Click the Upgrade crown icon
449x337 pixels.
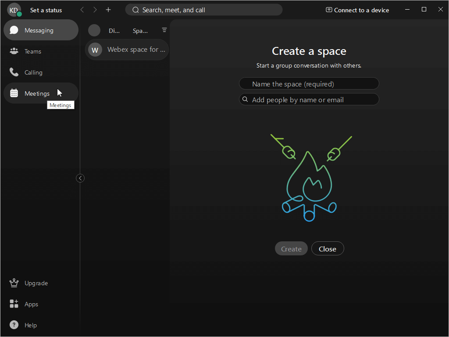pyautogui.click(x=14, y=283)
